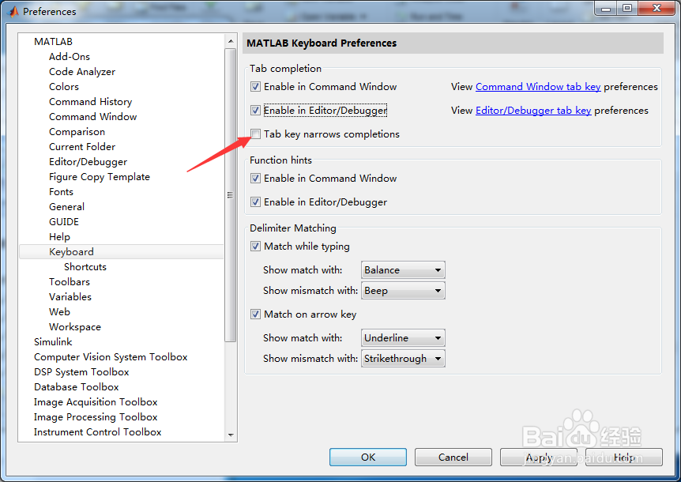The height and width of the screenshot is (482, 681).
Task: Open the Strikethrough show mismatch dropdown
Action: (403, 359)
